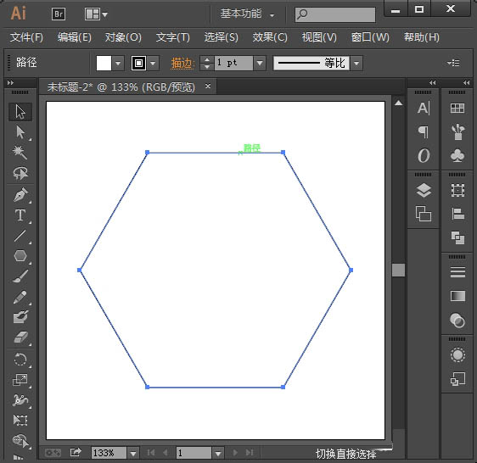Expand the tools panel double arrows
The width and height of the screenshot is (477, 463).
10,83
